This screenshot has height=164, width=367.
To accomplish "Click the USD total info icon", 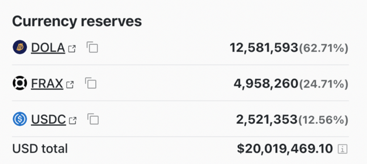I will coord(342,149).
